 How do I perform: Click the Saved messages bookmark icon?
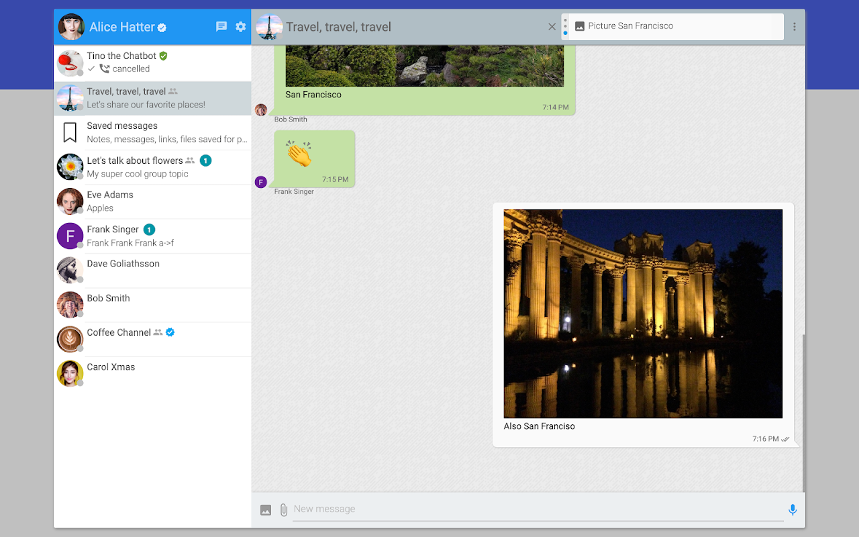70,132
